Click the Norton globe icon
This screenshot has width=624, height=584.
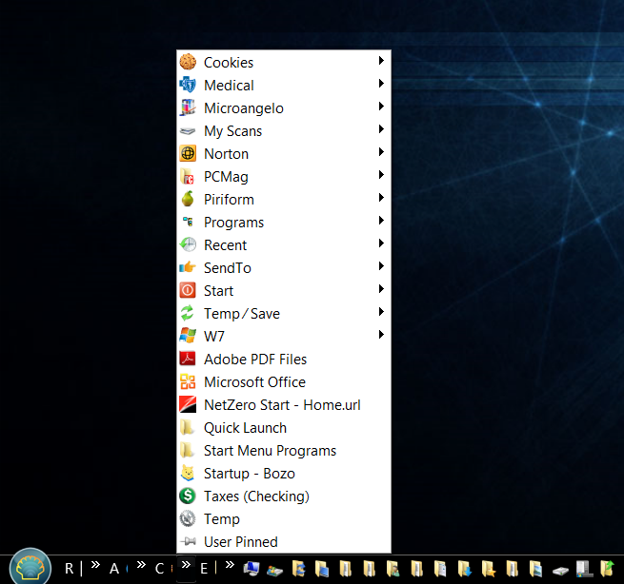pyautogui.click(x=188, y=153)
